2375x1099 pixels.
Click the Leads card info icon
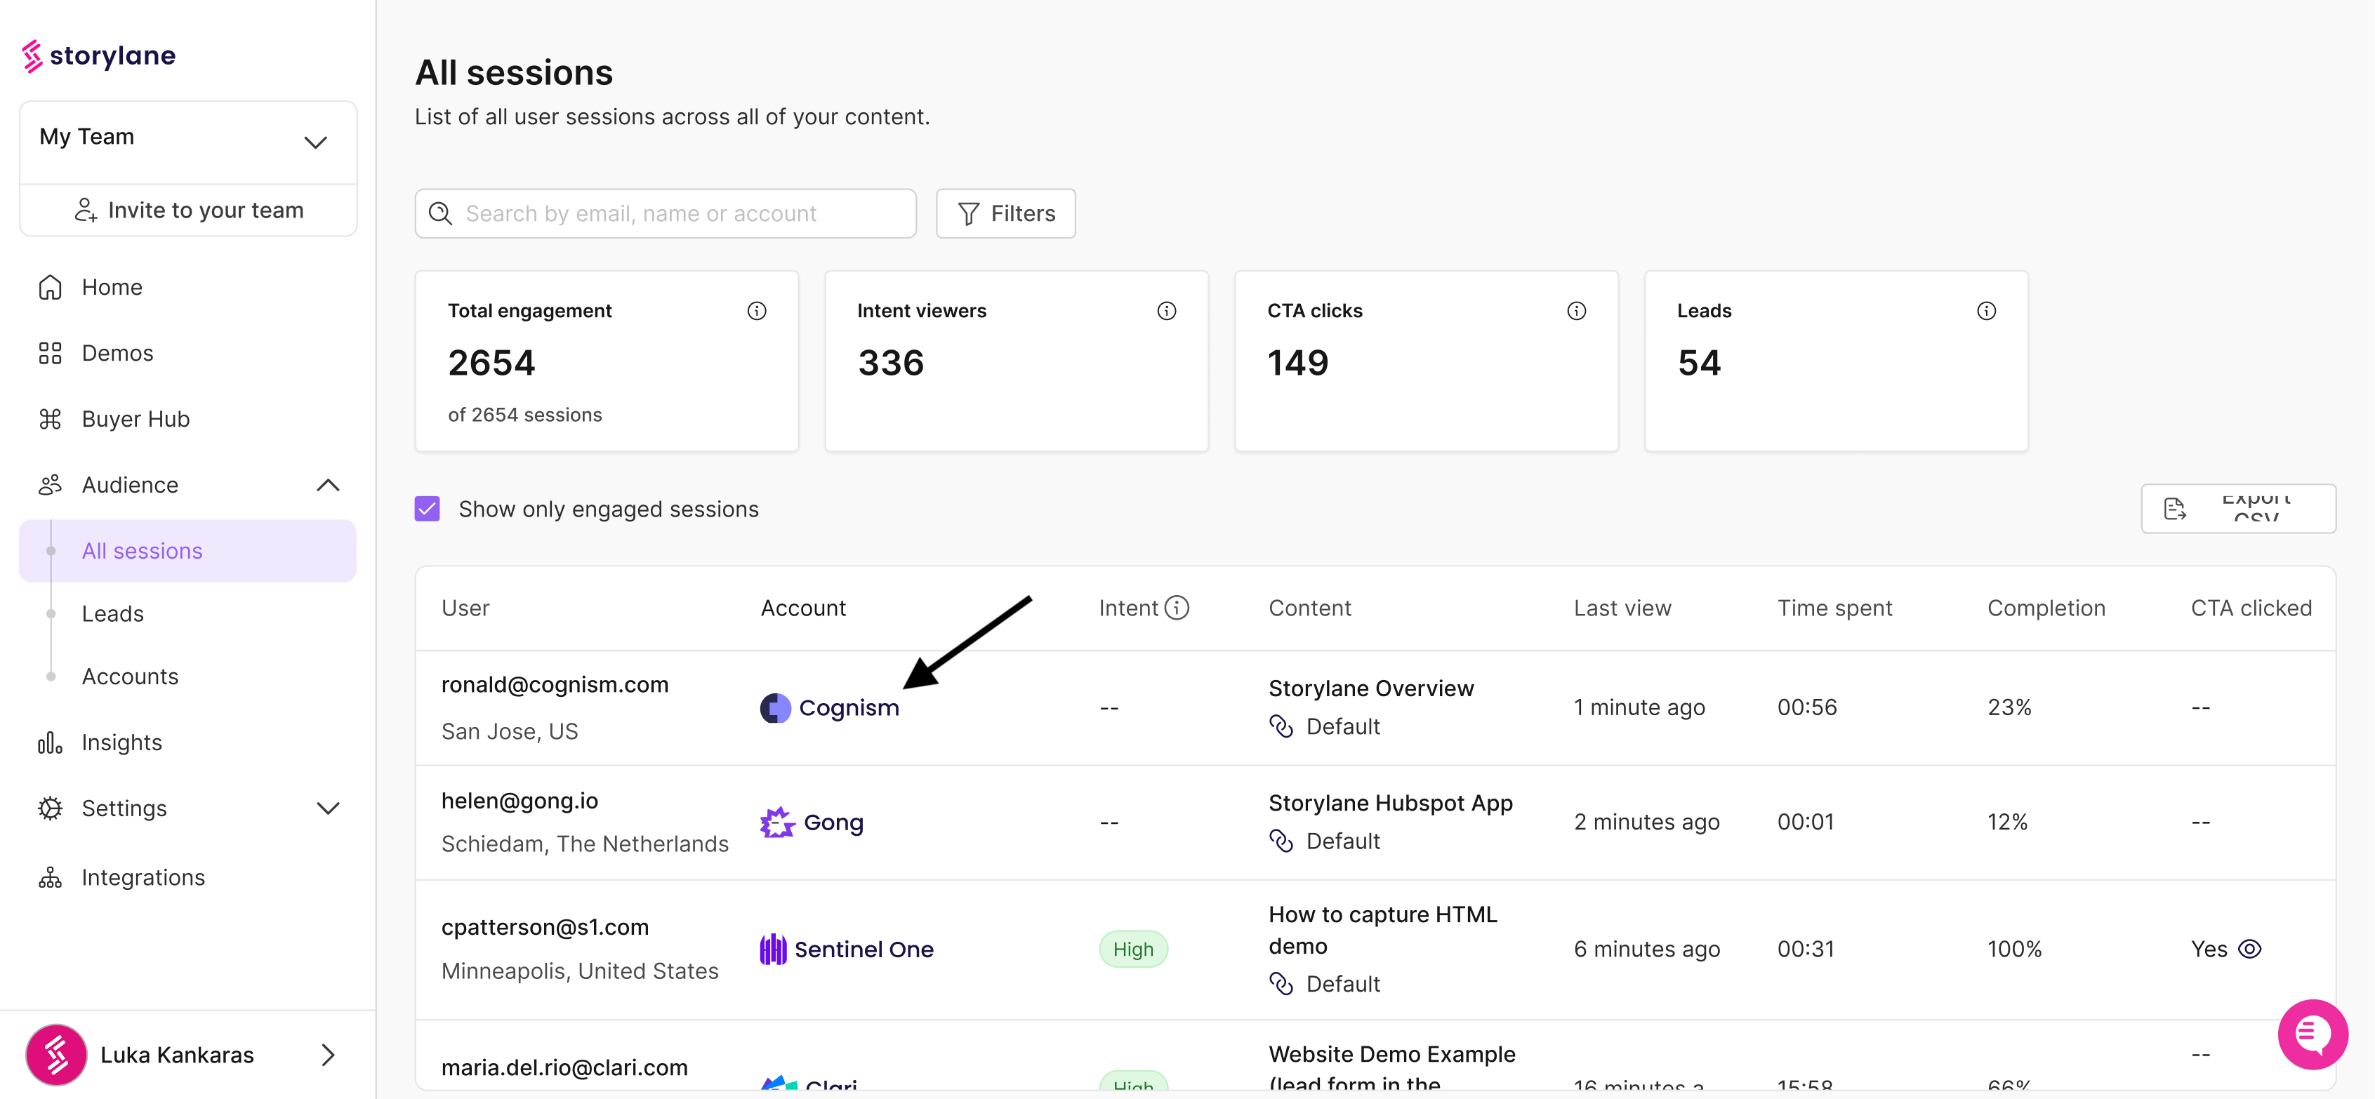click(1986, 311)
